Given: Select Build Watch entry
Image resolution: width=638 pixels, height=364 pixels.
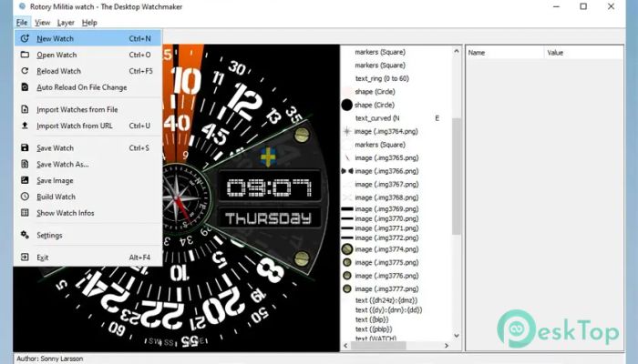Looking at the screenshot, I should coord(87,197).
